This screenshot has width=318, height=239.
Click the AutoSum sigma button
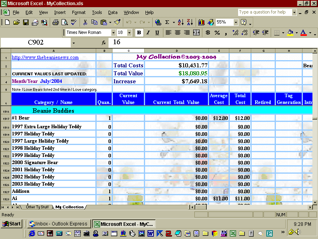coord(167,22)
